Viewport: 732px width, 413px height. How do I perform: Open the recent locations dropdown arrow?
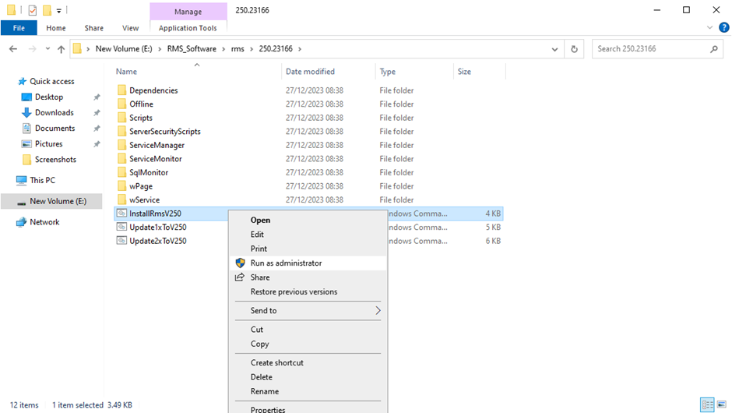pos(48,48)
